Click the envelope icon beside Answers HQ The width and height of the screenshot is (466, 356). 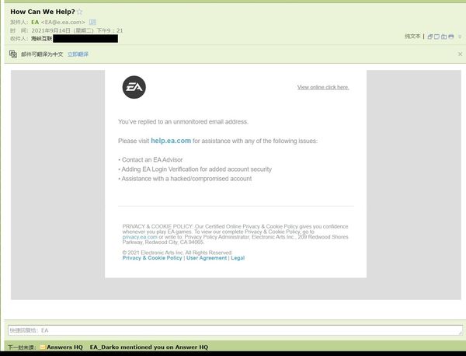coord(43,347)
